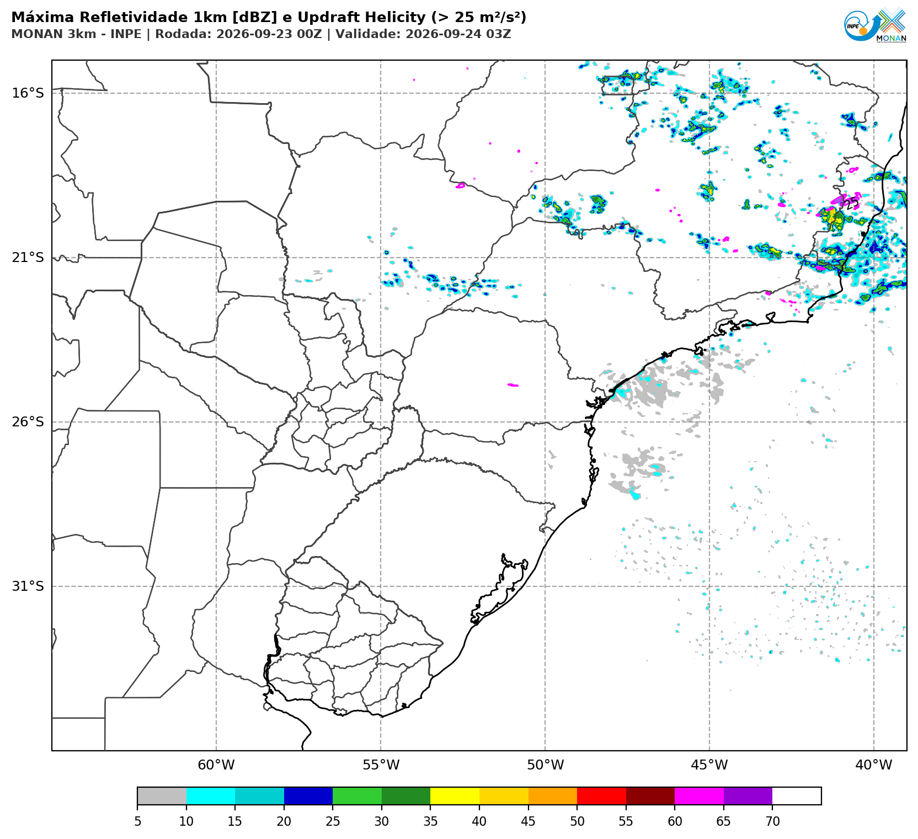
Task: Click the INPE MONAN logo
Action: [876, 25]
